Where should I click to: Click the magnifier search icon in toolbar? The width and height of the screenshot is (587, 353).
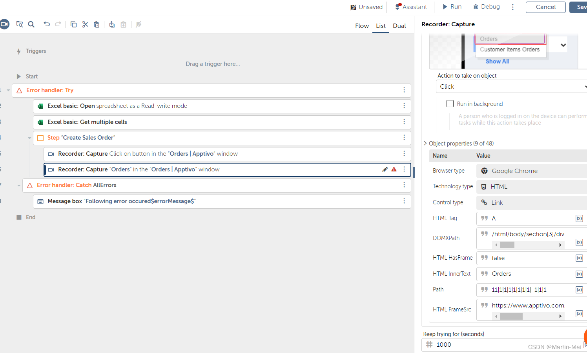point(31,24)
